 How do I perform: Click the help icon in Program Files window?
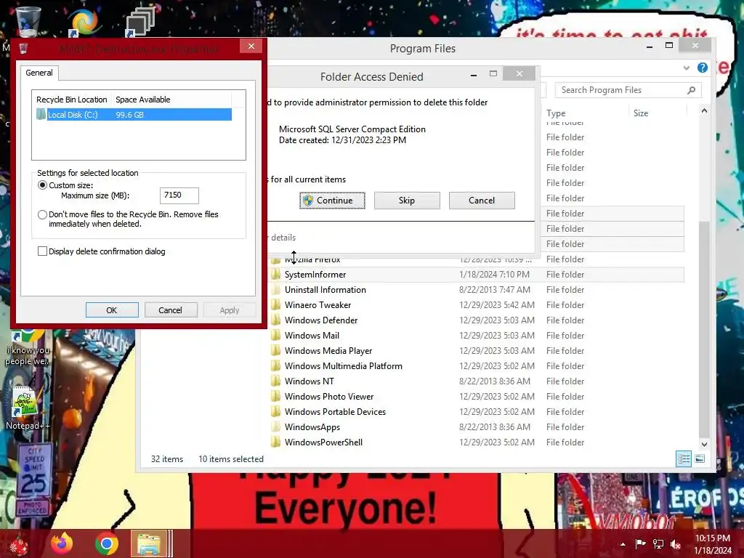click(x=703, y=68)
